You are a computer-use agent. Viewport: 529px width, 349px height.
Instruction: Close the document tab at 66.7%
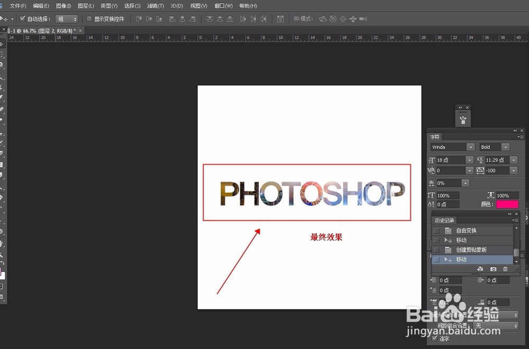click(80, 30)
